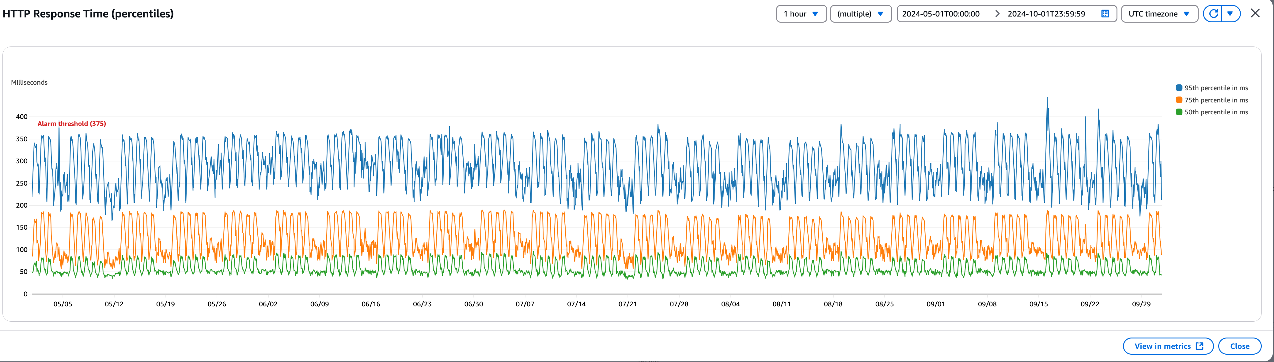The height and width of the screenshot is (362, 1274).
Task: Click the end date 2024-10-01T23:59:59 field
Action: [1046, 14]
